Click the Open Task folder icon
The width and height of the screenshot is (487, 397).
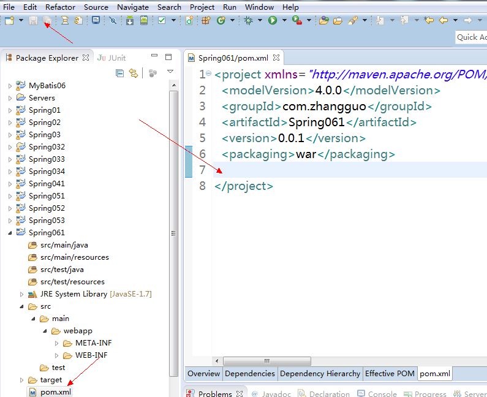point(338,20)
